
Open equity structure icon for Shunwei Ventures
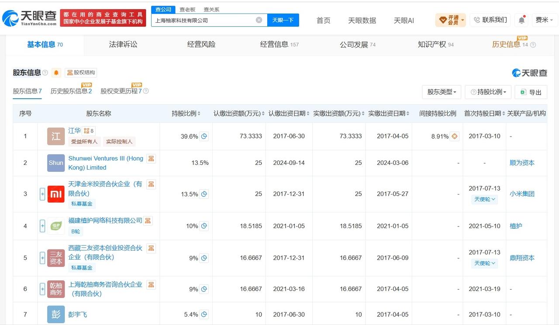point(151,159)
